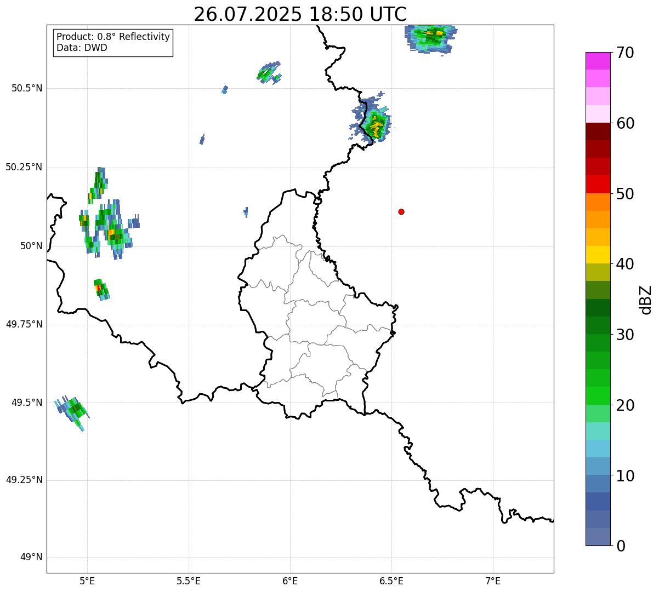Click the dBZ colorbar axis label
Image resolution: width=659 pixels, height=592 pixels.
click(x=646, y=299)
